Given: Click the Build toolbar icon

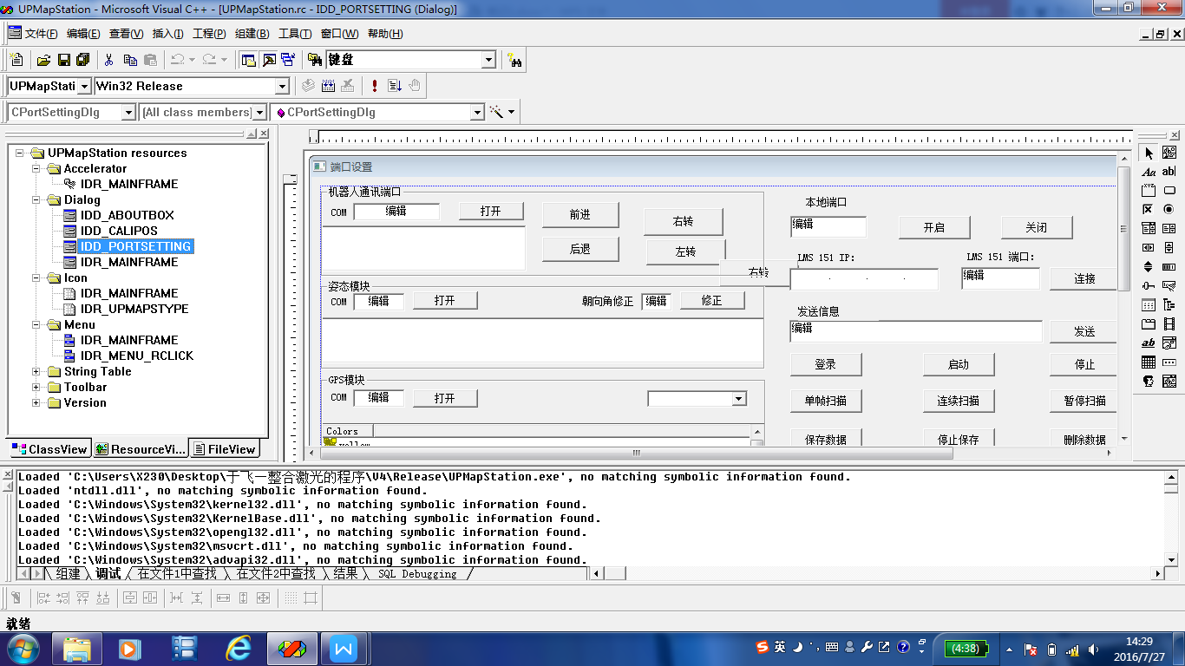Looking at the screenshot, I should (x=328, y=85).
